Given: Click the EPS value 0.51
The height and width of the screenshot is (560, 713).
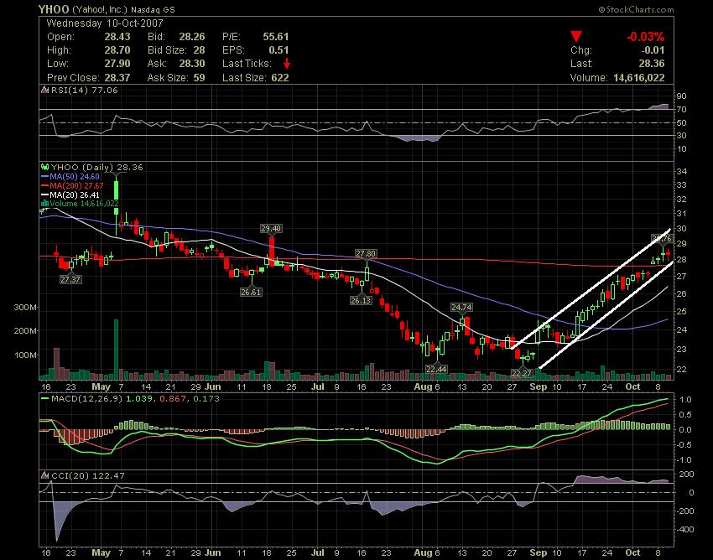Looking at the screenshot, I should click(x=278, y=50).
